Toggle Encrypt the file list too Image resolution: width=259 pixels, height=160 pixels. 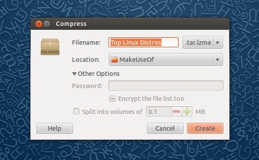tap(112, 99)
